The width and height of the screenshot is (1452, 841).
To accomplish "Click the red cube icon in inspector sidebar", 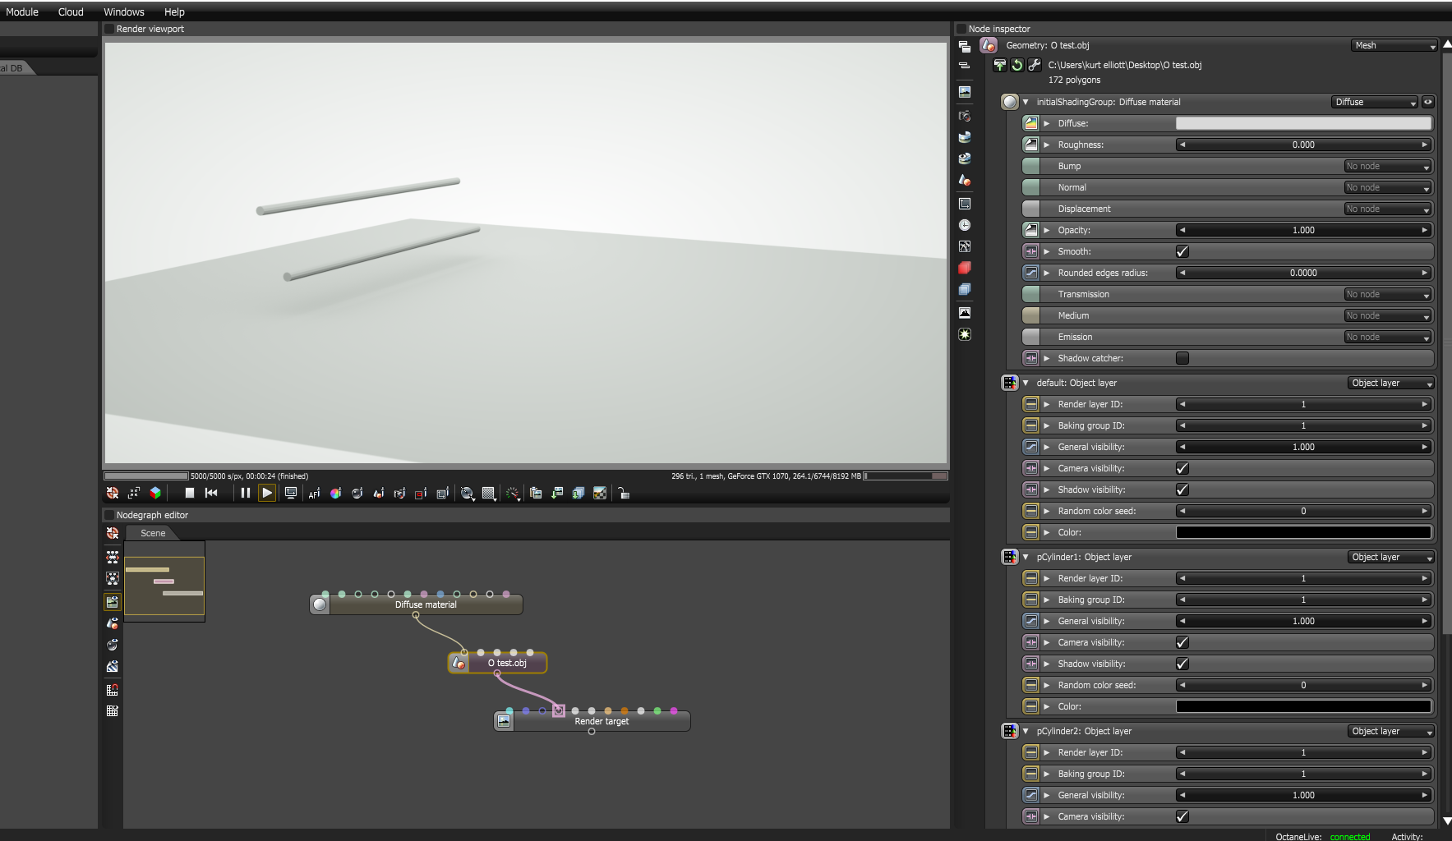I will coord(965,268).
